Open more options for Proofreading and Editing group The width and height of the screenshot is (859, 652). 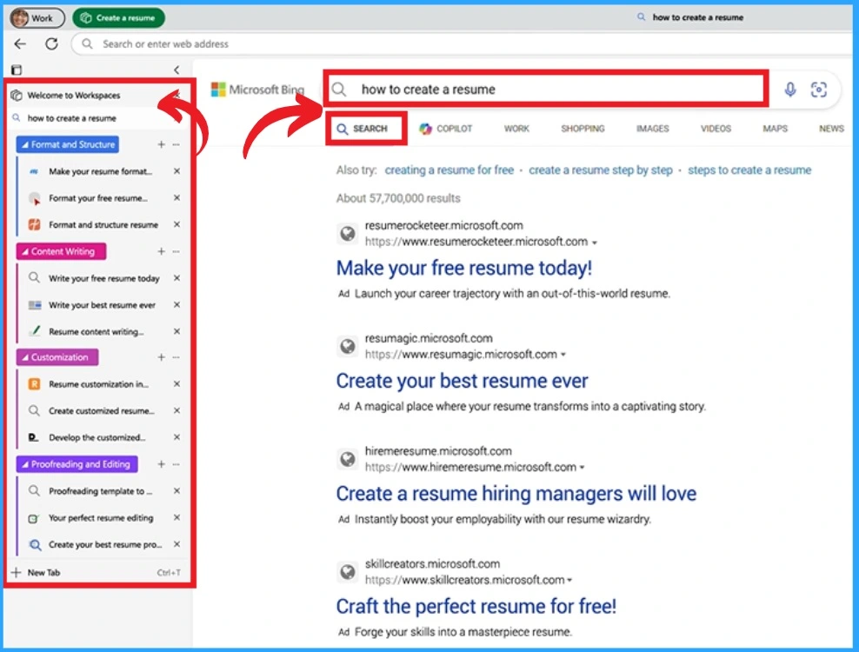176,464
